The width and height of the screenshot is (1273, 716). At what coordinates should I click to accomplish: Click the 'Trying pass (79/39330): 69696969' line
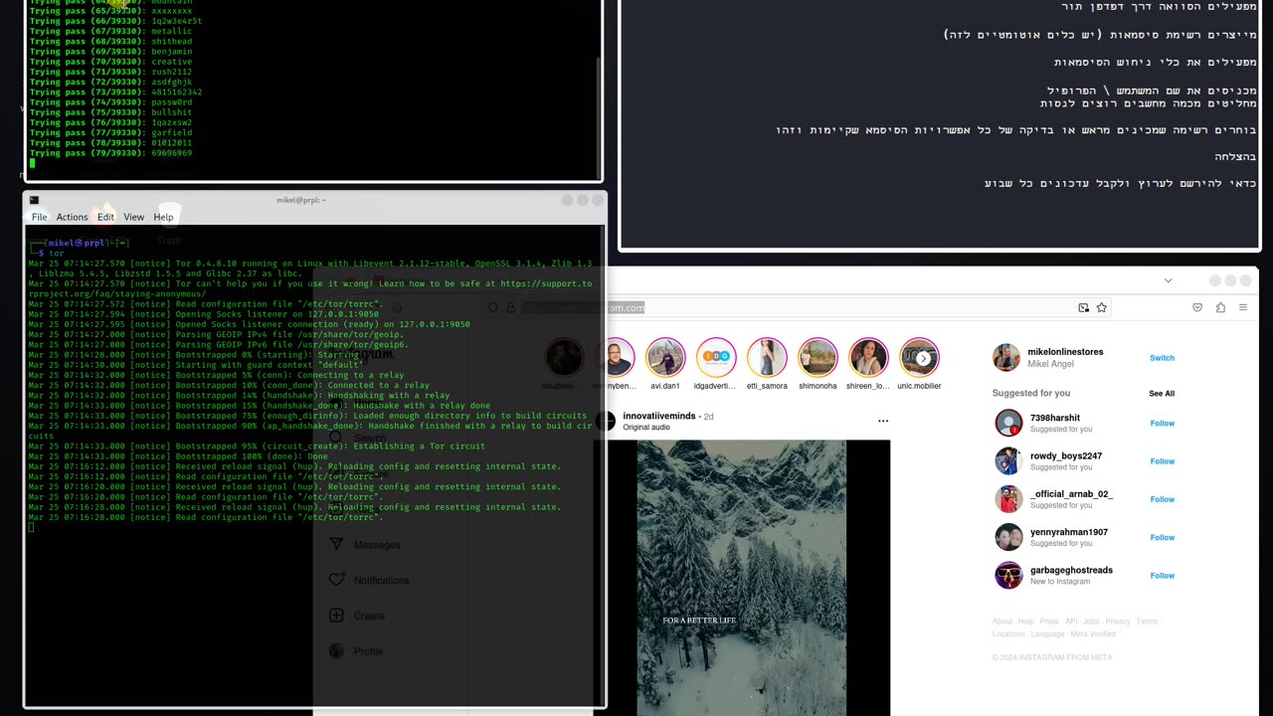(x=110, y=153)
